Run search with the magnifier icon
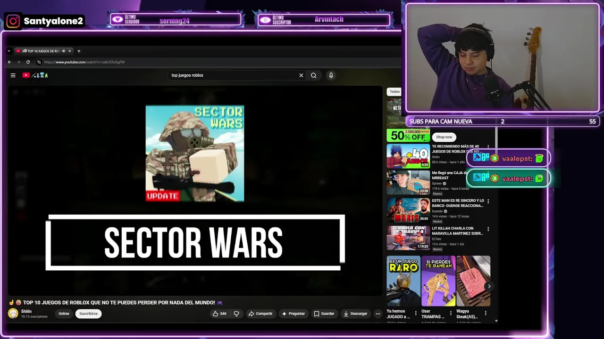 [x=313, y=75]
